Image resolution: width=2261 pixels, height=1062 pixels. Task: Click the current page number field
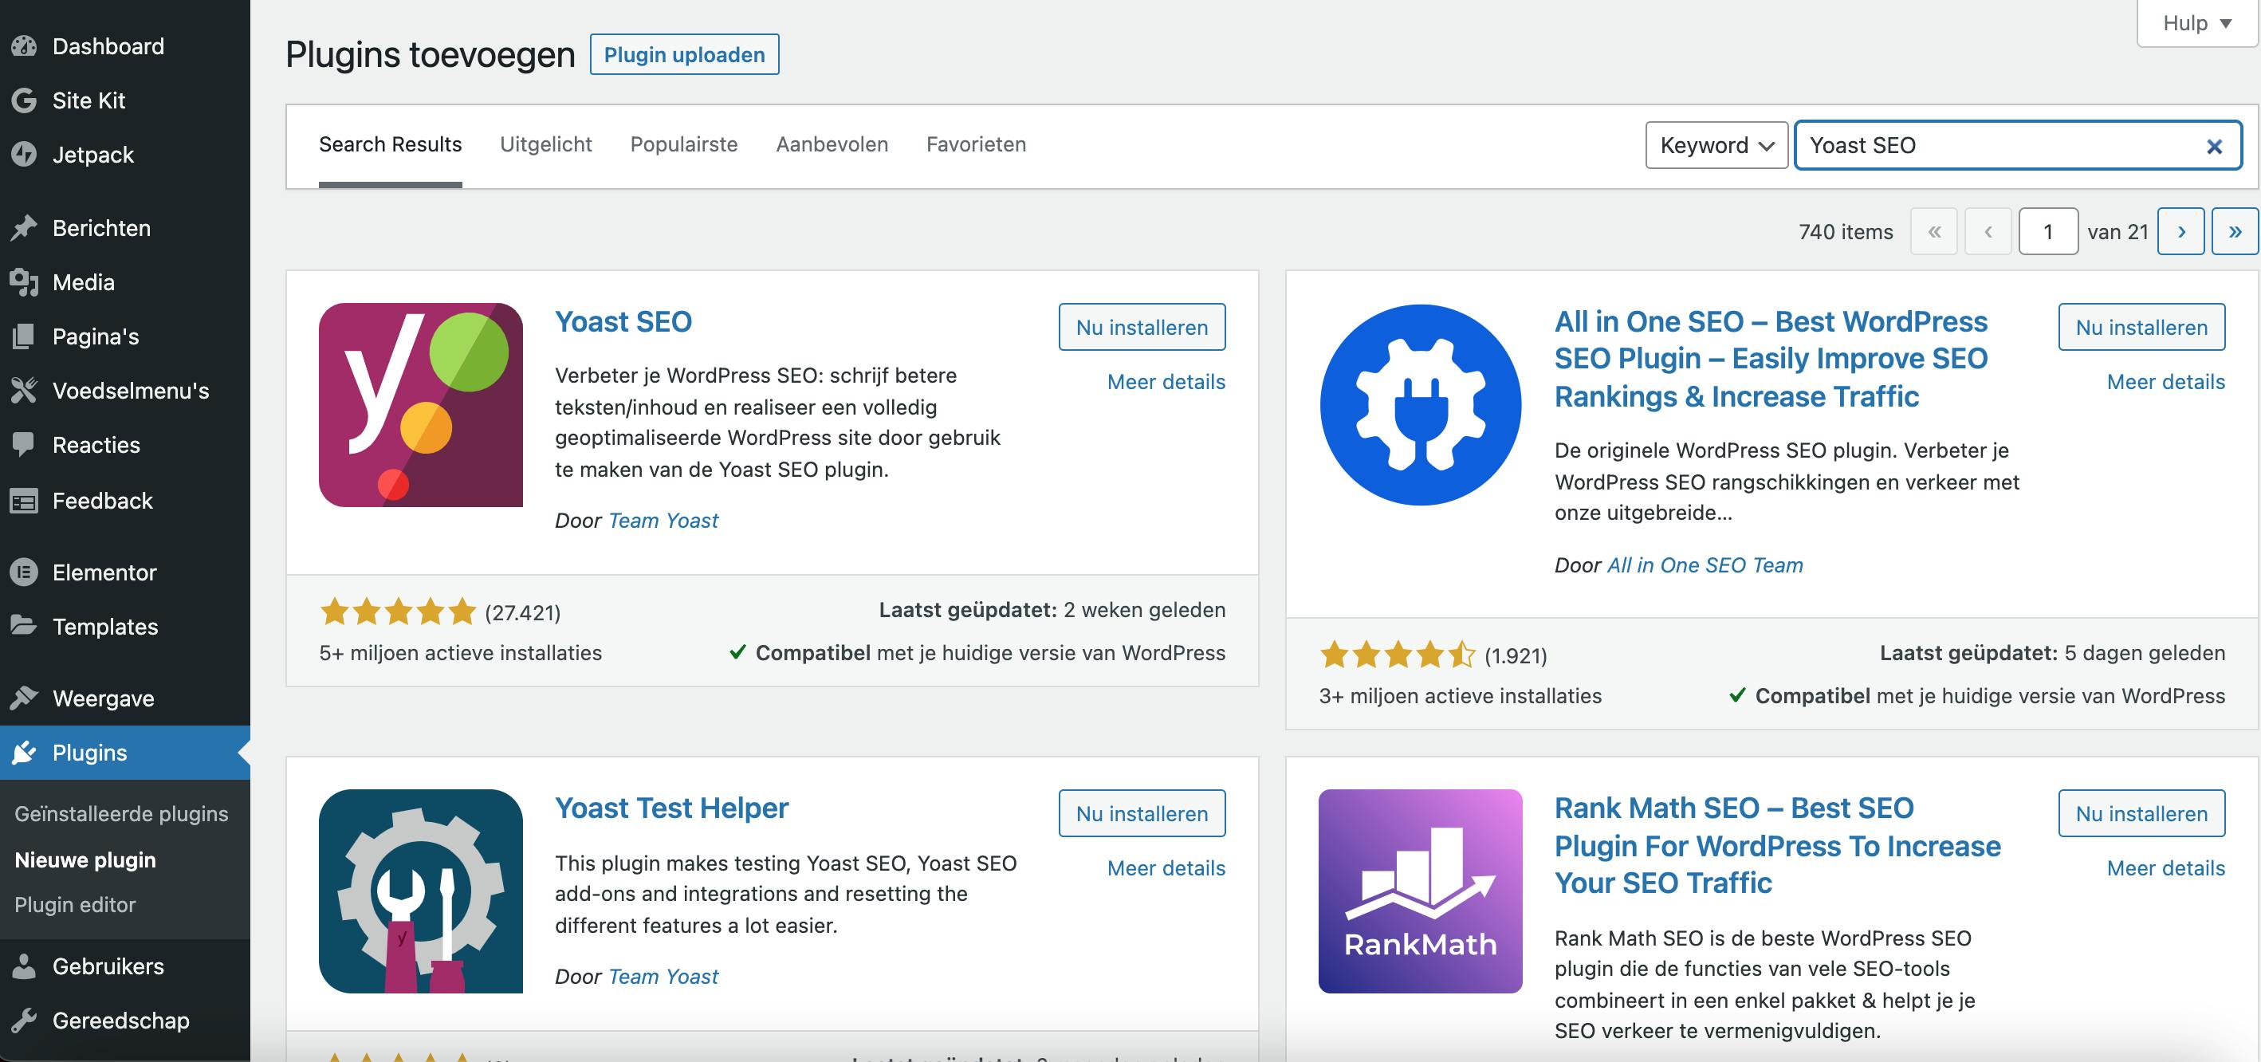click(2047, 232)
